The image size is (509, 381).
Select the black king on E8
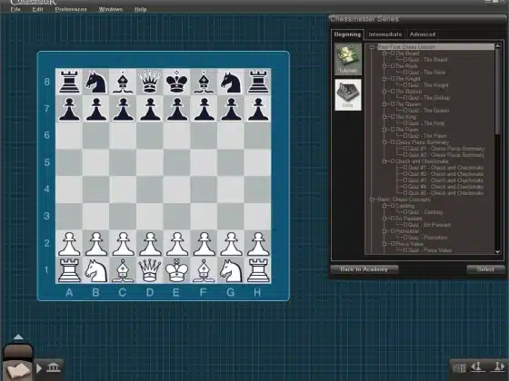coord(177,82)
